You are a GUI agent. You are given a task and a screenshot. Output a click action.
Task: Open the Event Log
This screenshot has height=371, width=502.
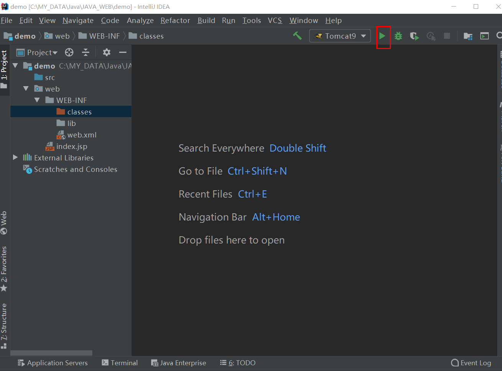click(x=471, y=363)
